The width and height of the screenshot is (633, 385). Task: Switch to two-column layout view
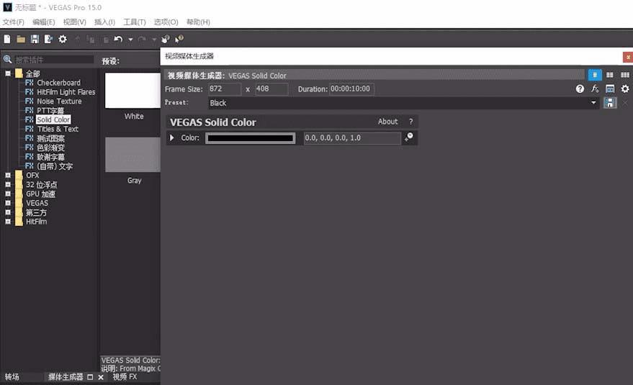coord(609,75)
